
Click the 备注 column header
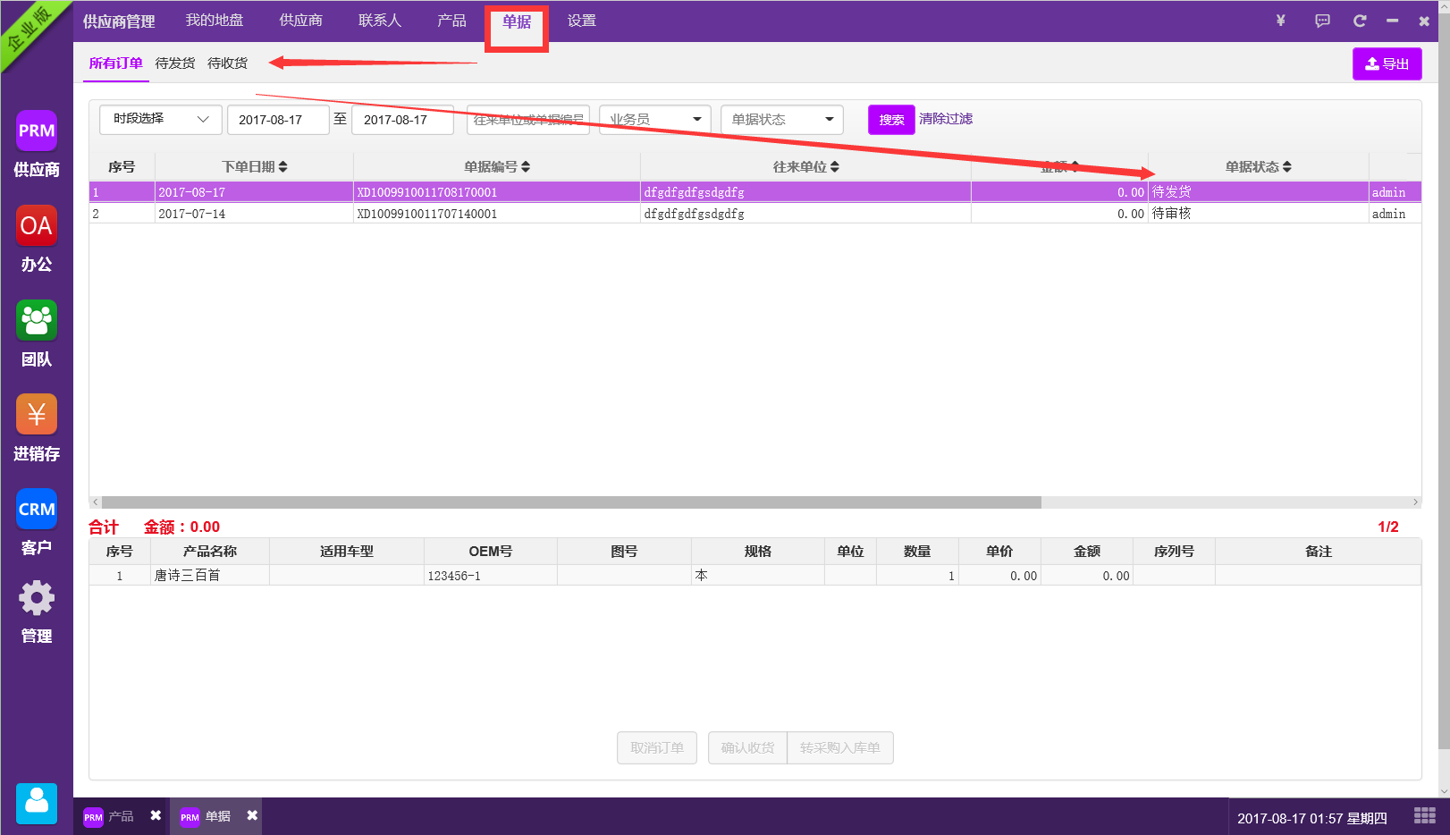[1319, 552]
